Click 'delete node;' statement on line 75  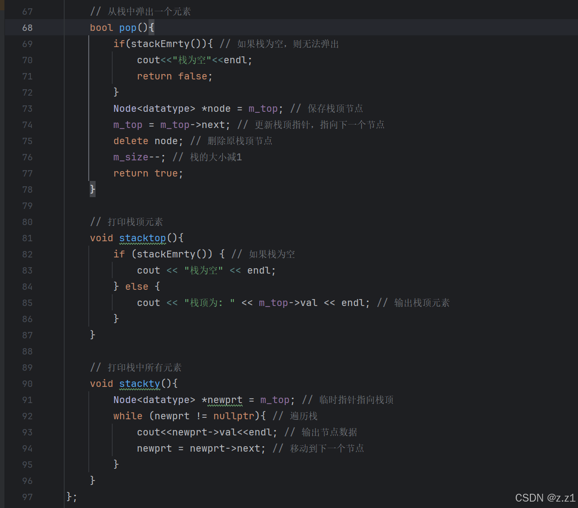point(148,141)
